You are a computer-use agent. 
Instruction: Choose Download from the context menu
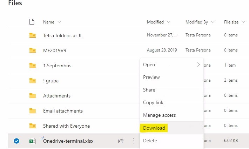click(x=154, y=128)
